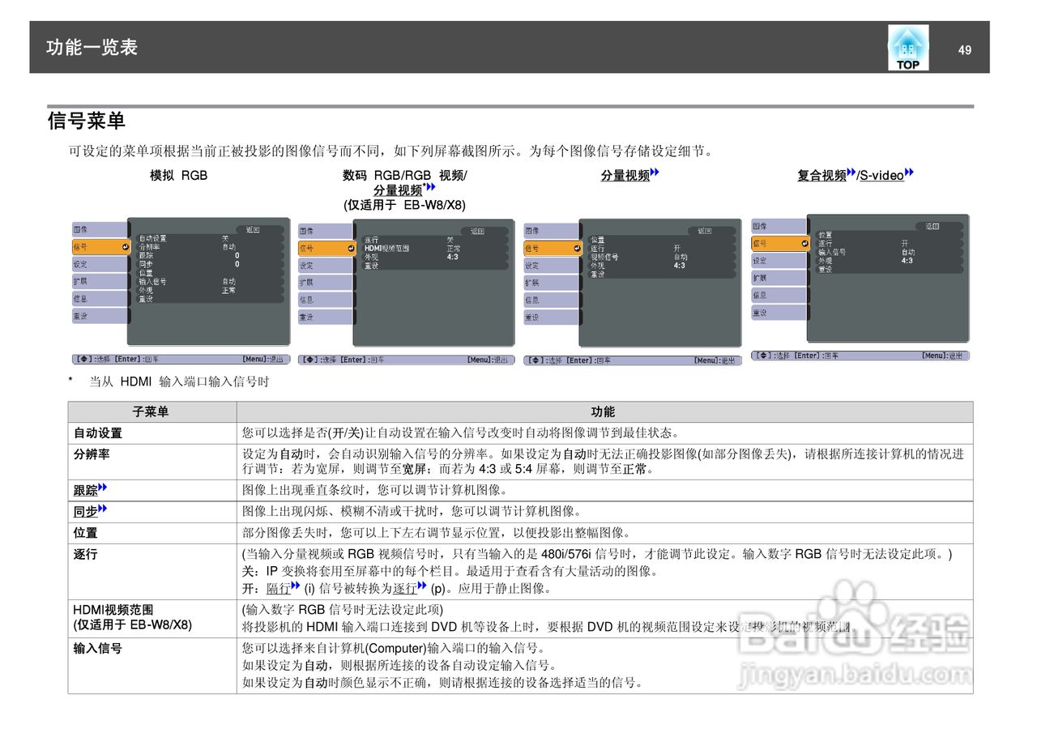This screenshot has width=1037, height=733.
Task: Click the 位置 table row label
Action: click(x=86, y=533)
